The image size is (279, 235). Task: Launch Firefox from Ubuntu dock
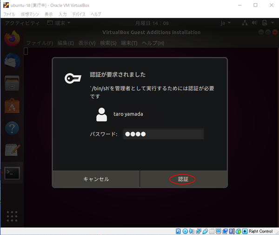pos(12,38)
